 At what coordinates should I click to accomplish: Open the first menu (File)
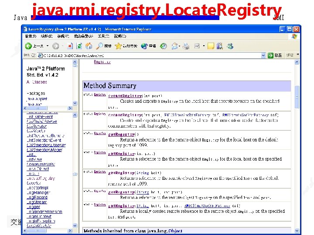pyautogui.click(x=31, y=36)
